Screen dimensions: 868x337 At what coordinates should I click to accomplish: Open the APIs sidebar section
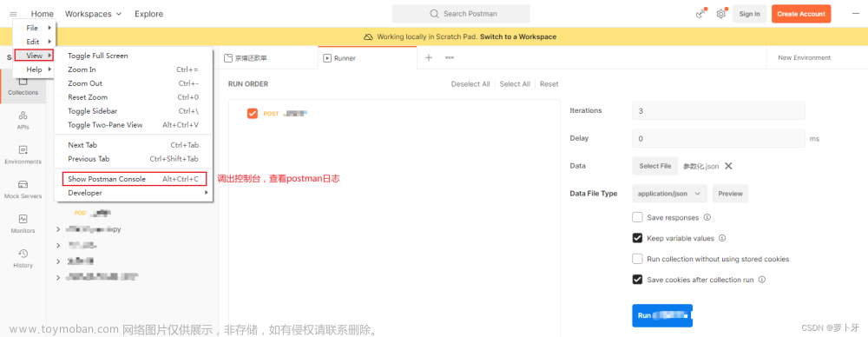tap(23, 120)
